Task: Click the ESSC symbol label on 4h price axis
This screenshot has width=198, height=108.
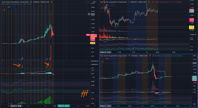Action: click(88, 35)
